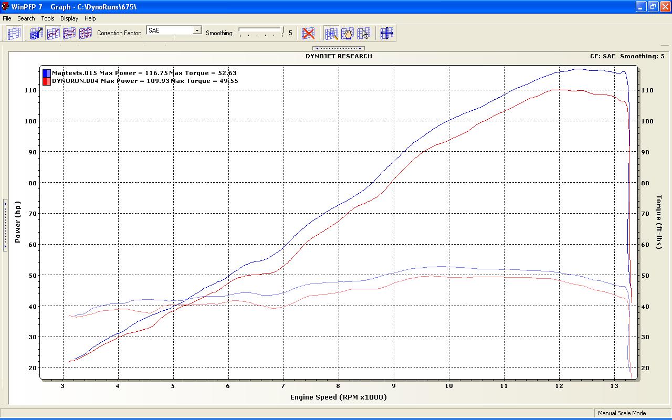672x420 pixels.
Task: Click the SAE correction factor field
Action: pyautogui.click(x=170, y=30)
